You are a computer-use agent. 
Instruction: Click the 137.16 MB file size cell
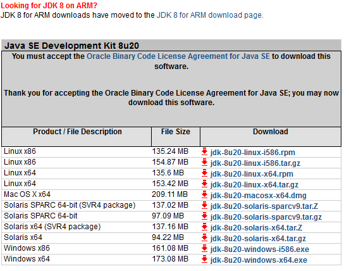pyautogui.click(x=176, y=227)
